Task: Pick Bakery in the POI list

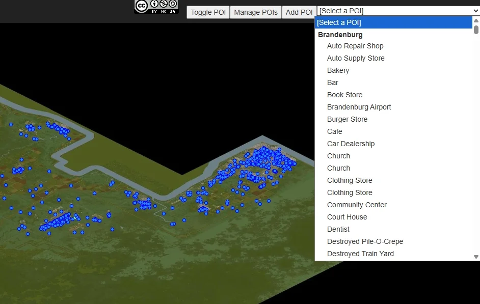Action: point(394,70)
